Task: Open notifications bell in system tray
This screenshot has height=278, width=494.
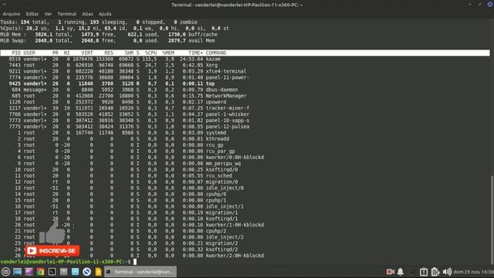Action: click(x=401, y=272)
